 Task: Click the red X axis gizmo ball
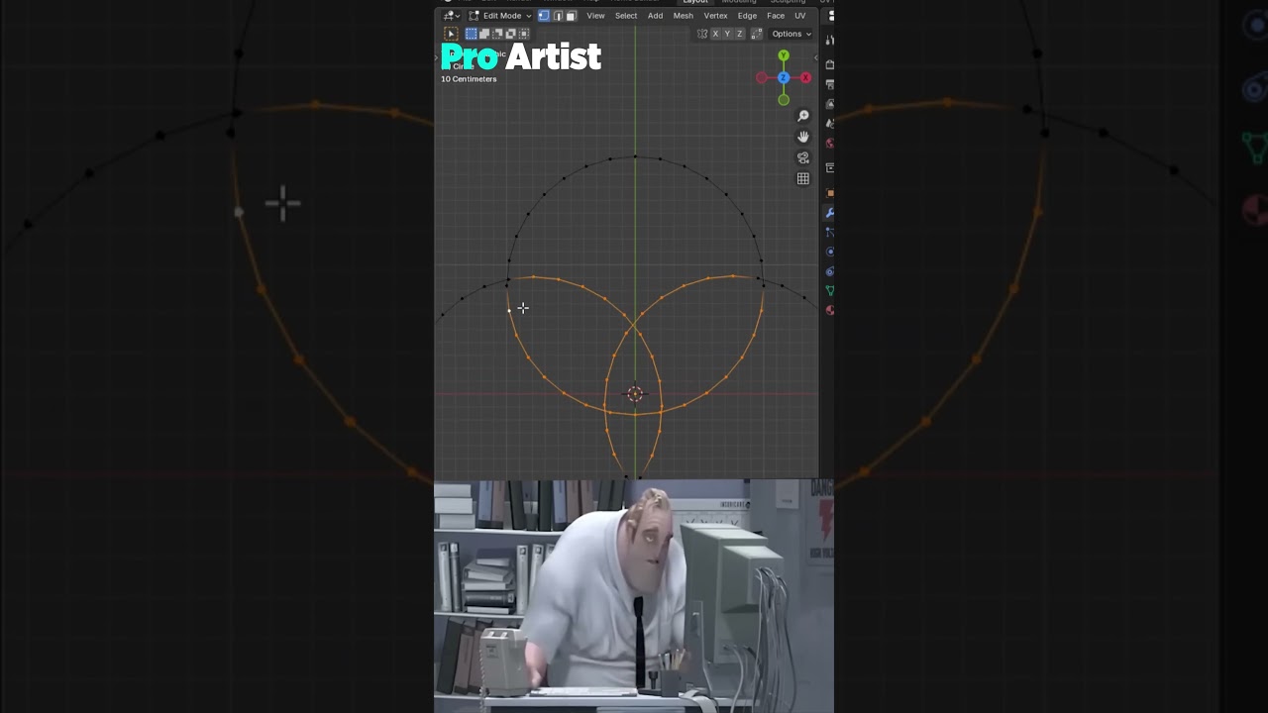[805, 77]
